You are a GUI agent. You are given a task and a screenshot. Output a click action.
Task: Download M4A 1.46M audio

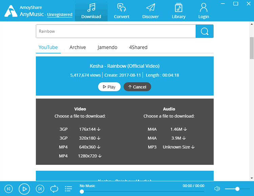pyautogui.click(x=179, y=129)
